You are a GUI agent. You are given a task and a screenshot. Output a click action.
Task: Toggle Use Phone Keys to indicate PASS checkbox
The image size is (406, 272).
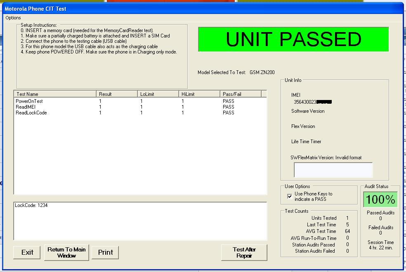pos(290,196)
